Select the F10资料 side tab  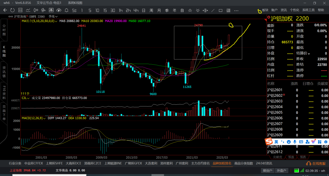pyautogui.click(x=4, y=93)
